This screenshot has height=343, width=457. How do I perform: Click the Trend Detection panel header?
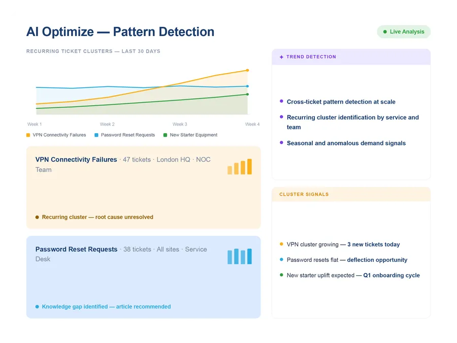[351, 57]
